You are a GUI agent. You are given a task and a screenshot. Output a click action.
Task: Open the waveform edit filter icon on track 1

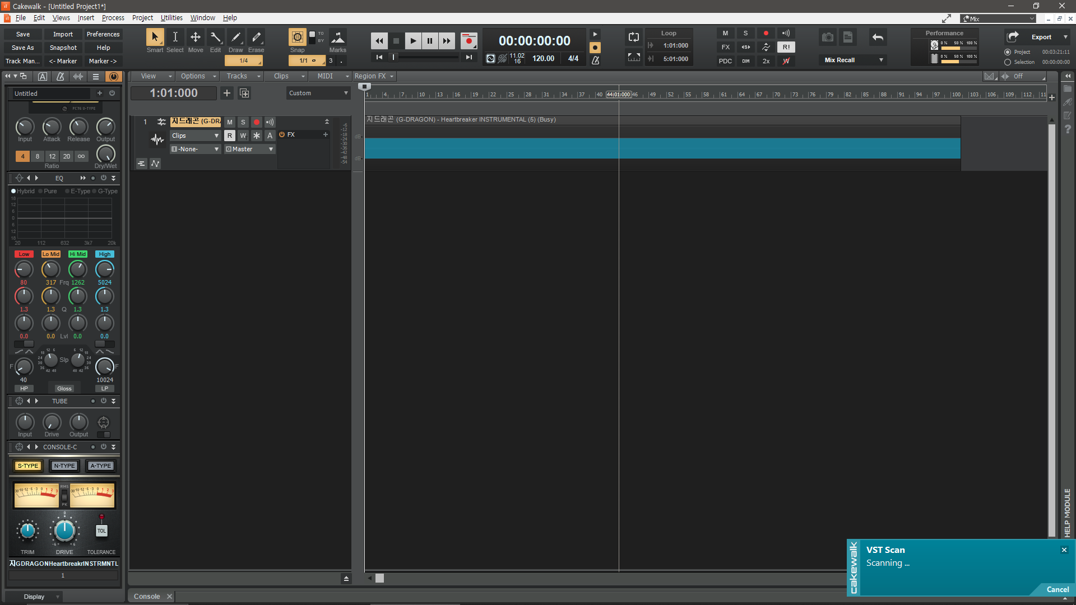[x=157, y=139]
